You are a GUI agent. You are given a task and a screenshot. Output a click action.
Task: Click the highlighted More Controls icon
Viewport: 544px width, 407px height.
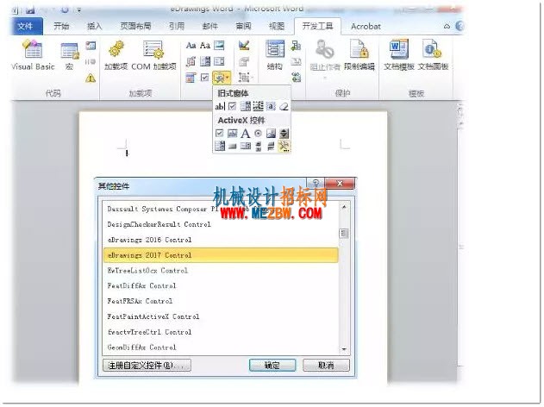284,146
